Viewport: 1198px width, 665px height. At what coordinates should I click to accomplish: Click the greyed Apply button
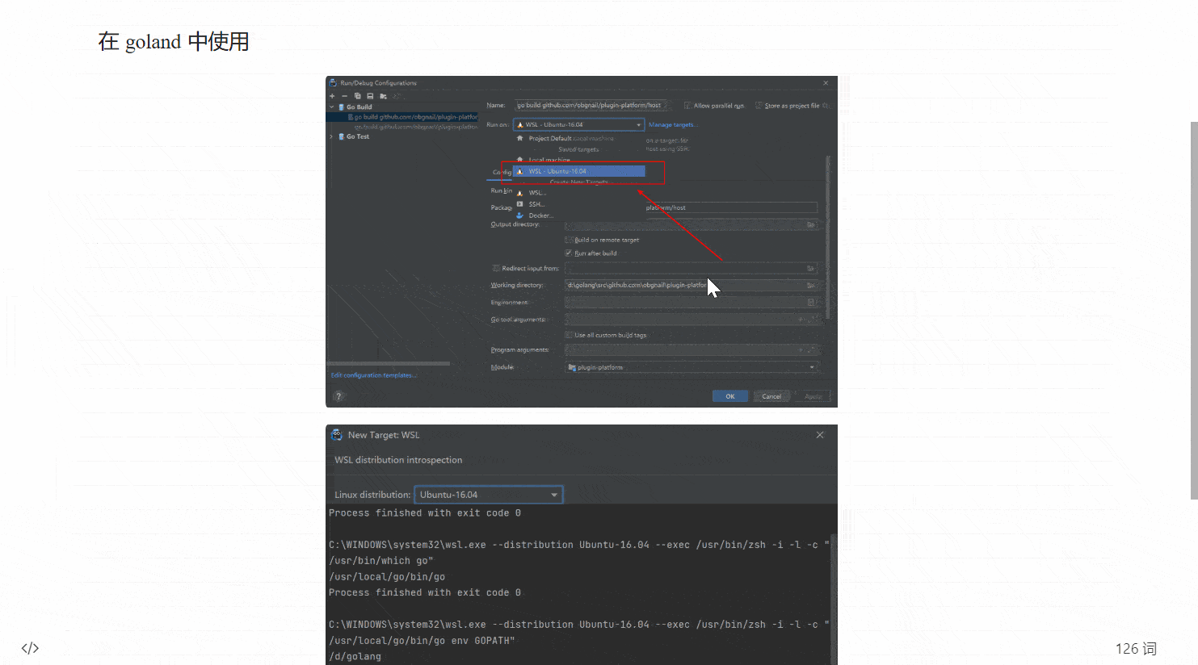tap(813, 395)
